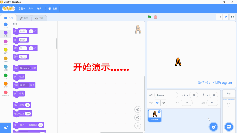Open the 颜色 effect dropdown in block
The height and width of the screenshot is (133, 237).
[x=23, y=125]
